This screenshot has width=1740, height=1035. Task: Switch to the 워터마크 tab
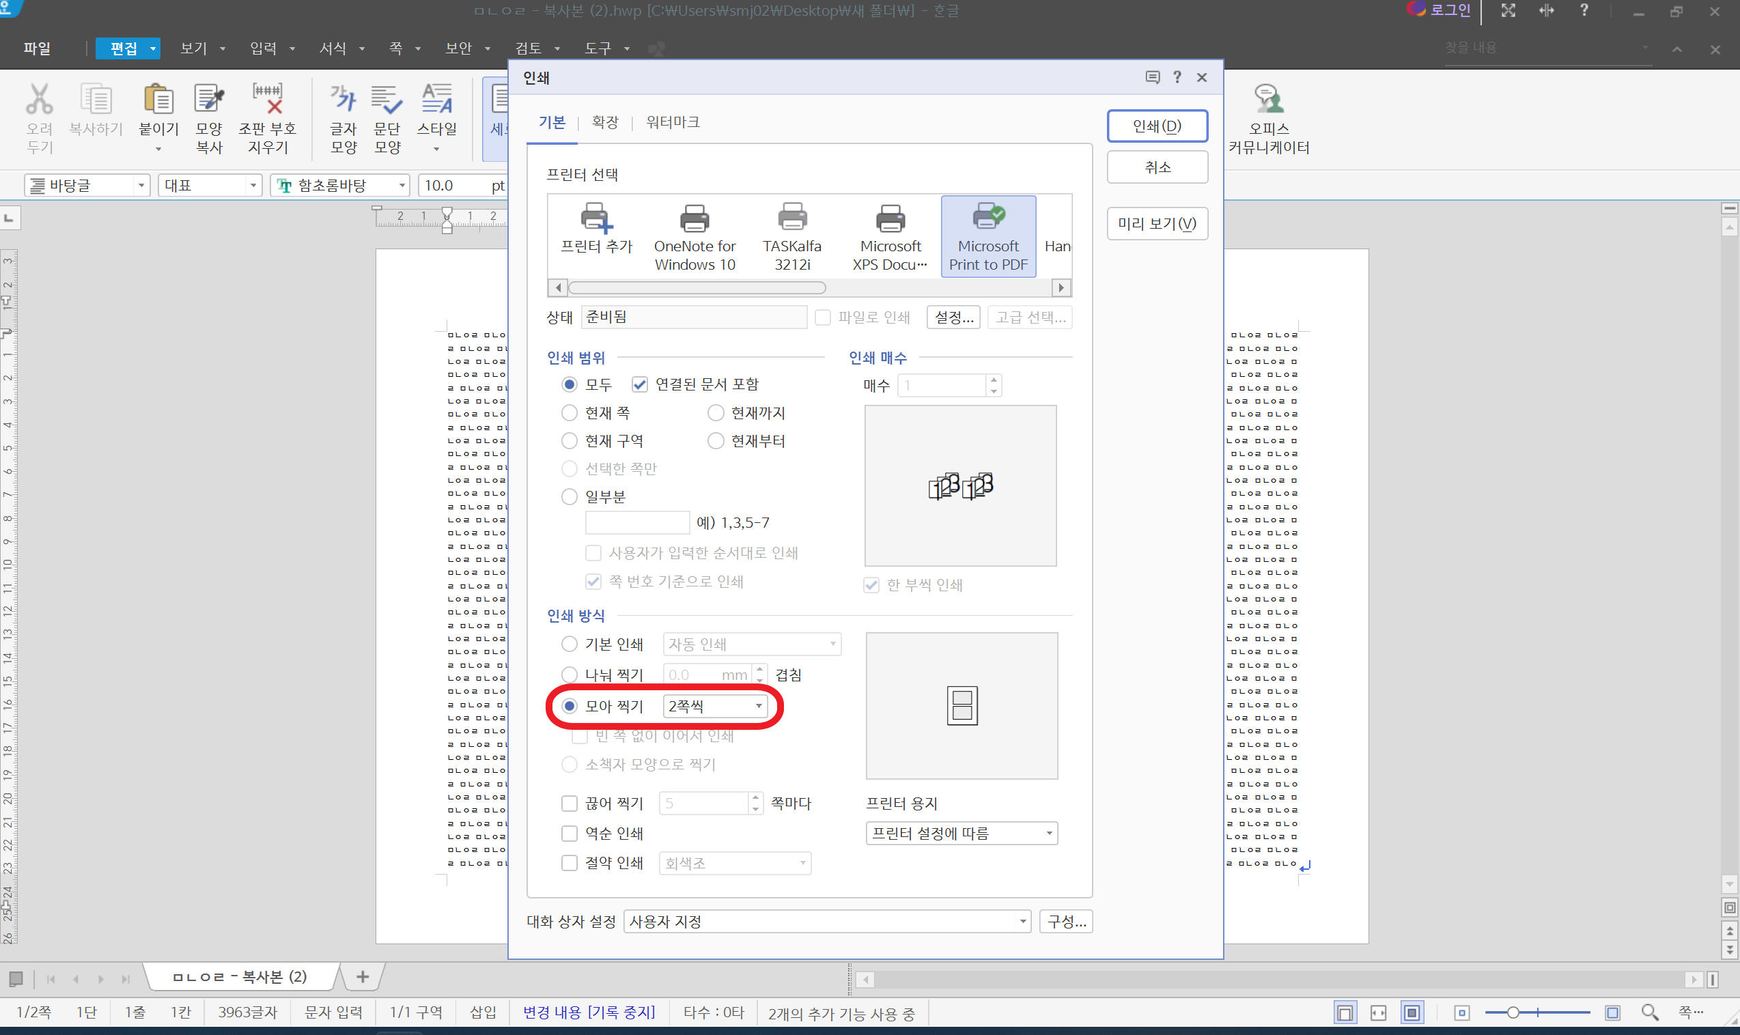pos(672,122)
